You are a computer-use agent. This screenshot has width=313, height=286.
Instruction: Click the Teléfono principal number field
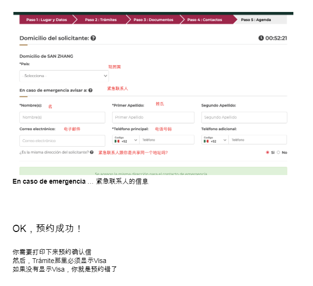[x=167, y=140]
